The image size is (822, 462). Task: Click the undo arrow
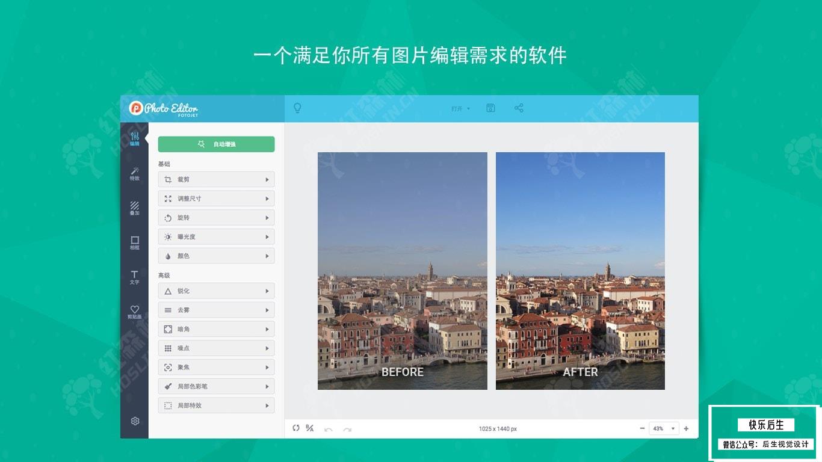pos(329,429)
